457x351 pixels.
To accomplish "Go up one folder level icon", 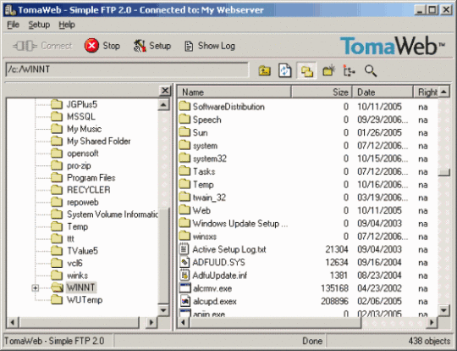I will [x=264, y=70].
